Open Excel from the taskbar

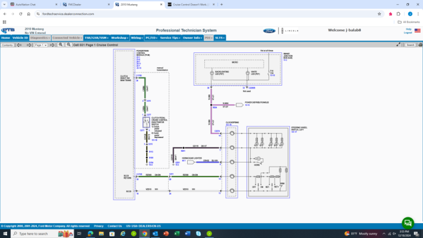click(x=176, y=233)
